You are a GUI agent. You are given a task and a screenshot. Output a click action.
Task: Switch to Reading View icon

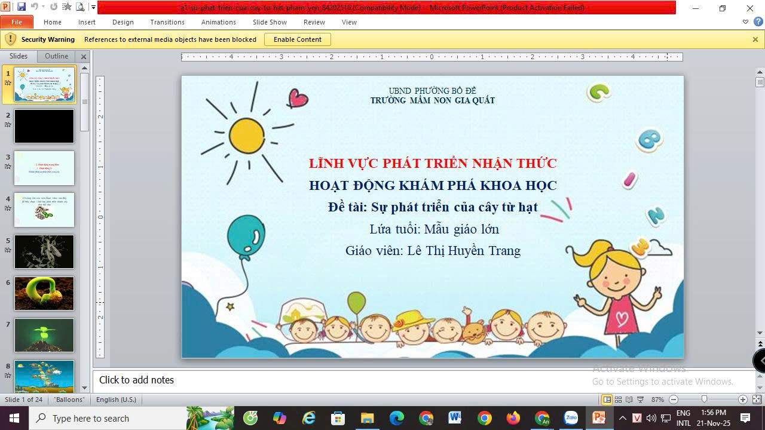click(x=629, y=400)
